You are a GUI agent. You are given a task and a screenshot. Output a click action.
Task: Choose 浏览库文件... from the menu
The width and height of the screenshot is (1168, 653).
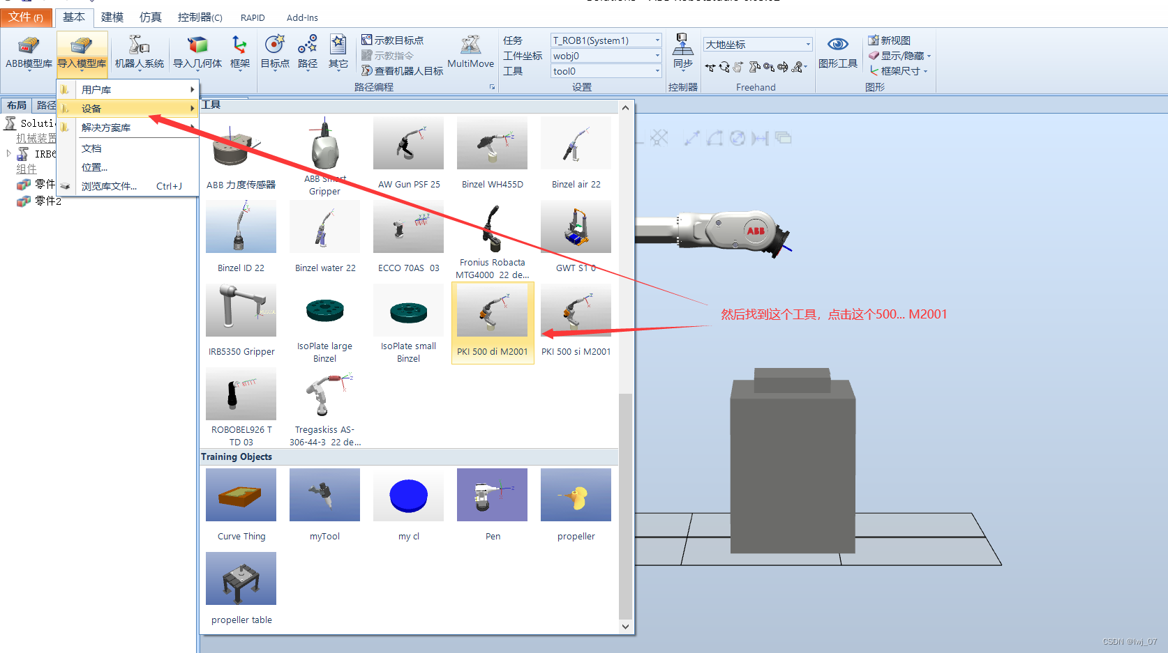pyautogui.click(x=128, y=186)
